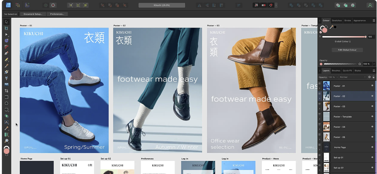Select the Pencil tool

pyautogui.click(x=6, y=60)
